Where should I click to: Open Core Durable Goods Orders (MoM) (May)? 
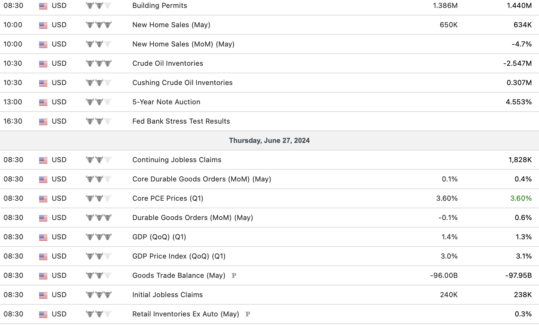click(x=202, y=179)
